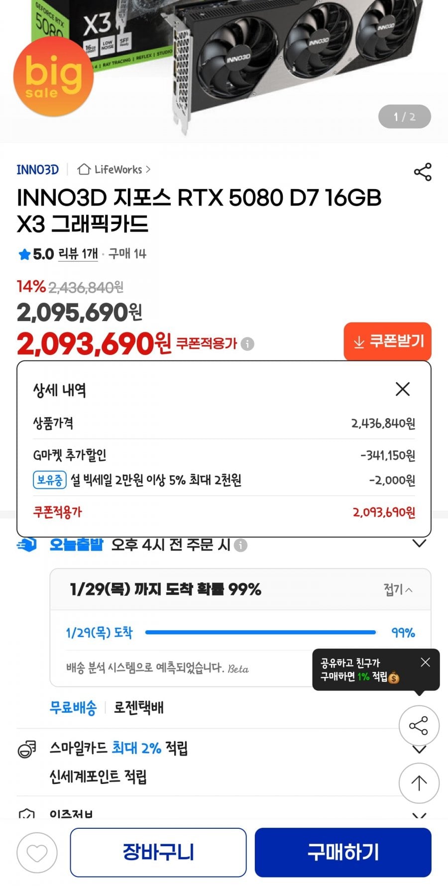Tap the floating round share button
448x886 pixels.
(419, 726)
